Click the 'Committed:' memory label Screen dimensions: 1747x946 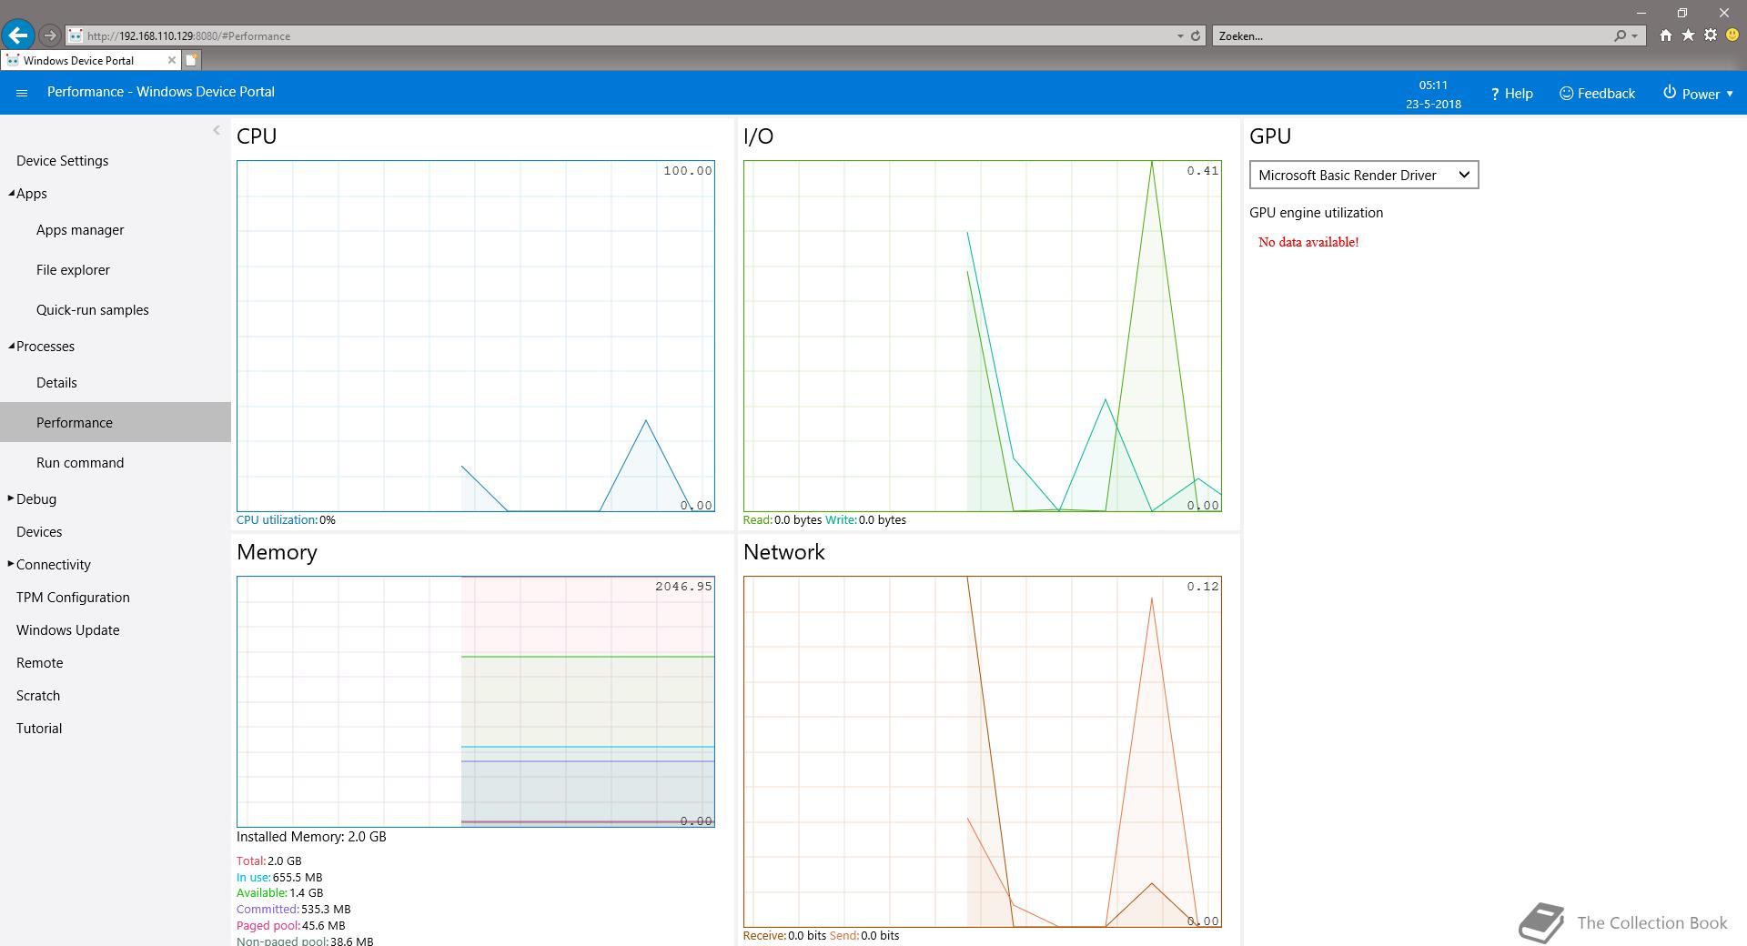pos(268,910)
